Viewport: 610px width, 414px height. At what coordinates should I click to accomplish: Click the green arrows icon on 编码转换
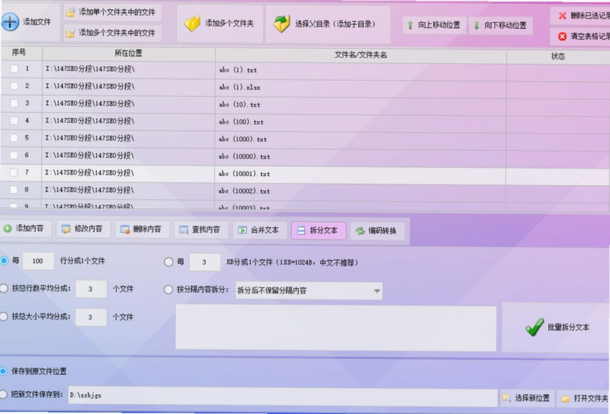click(360, 231)
